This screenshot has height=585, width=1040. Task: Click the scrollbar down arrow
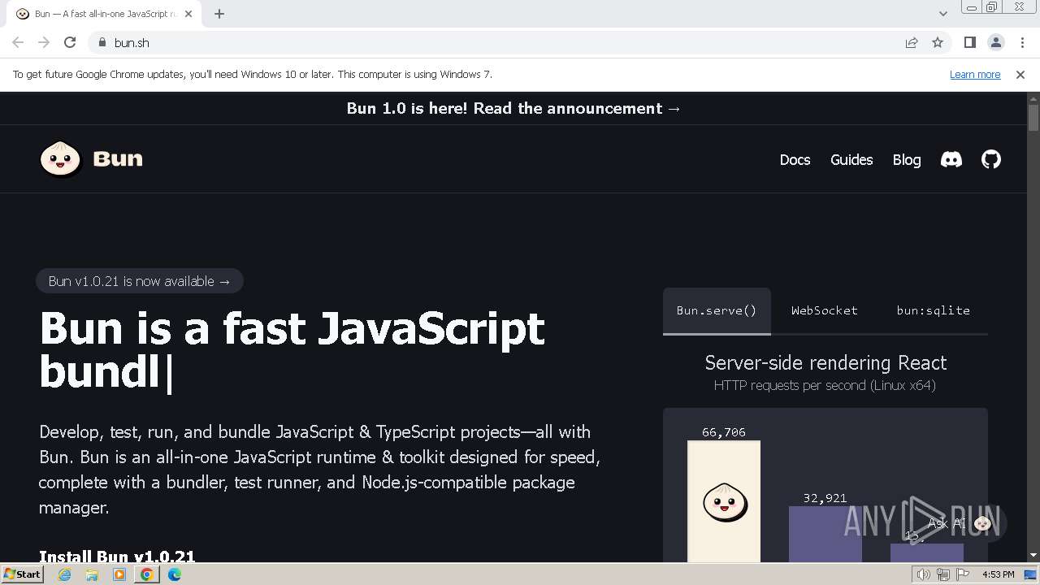1033,555
